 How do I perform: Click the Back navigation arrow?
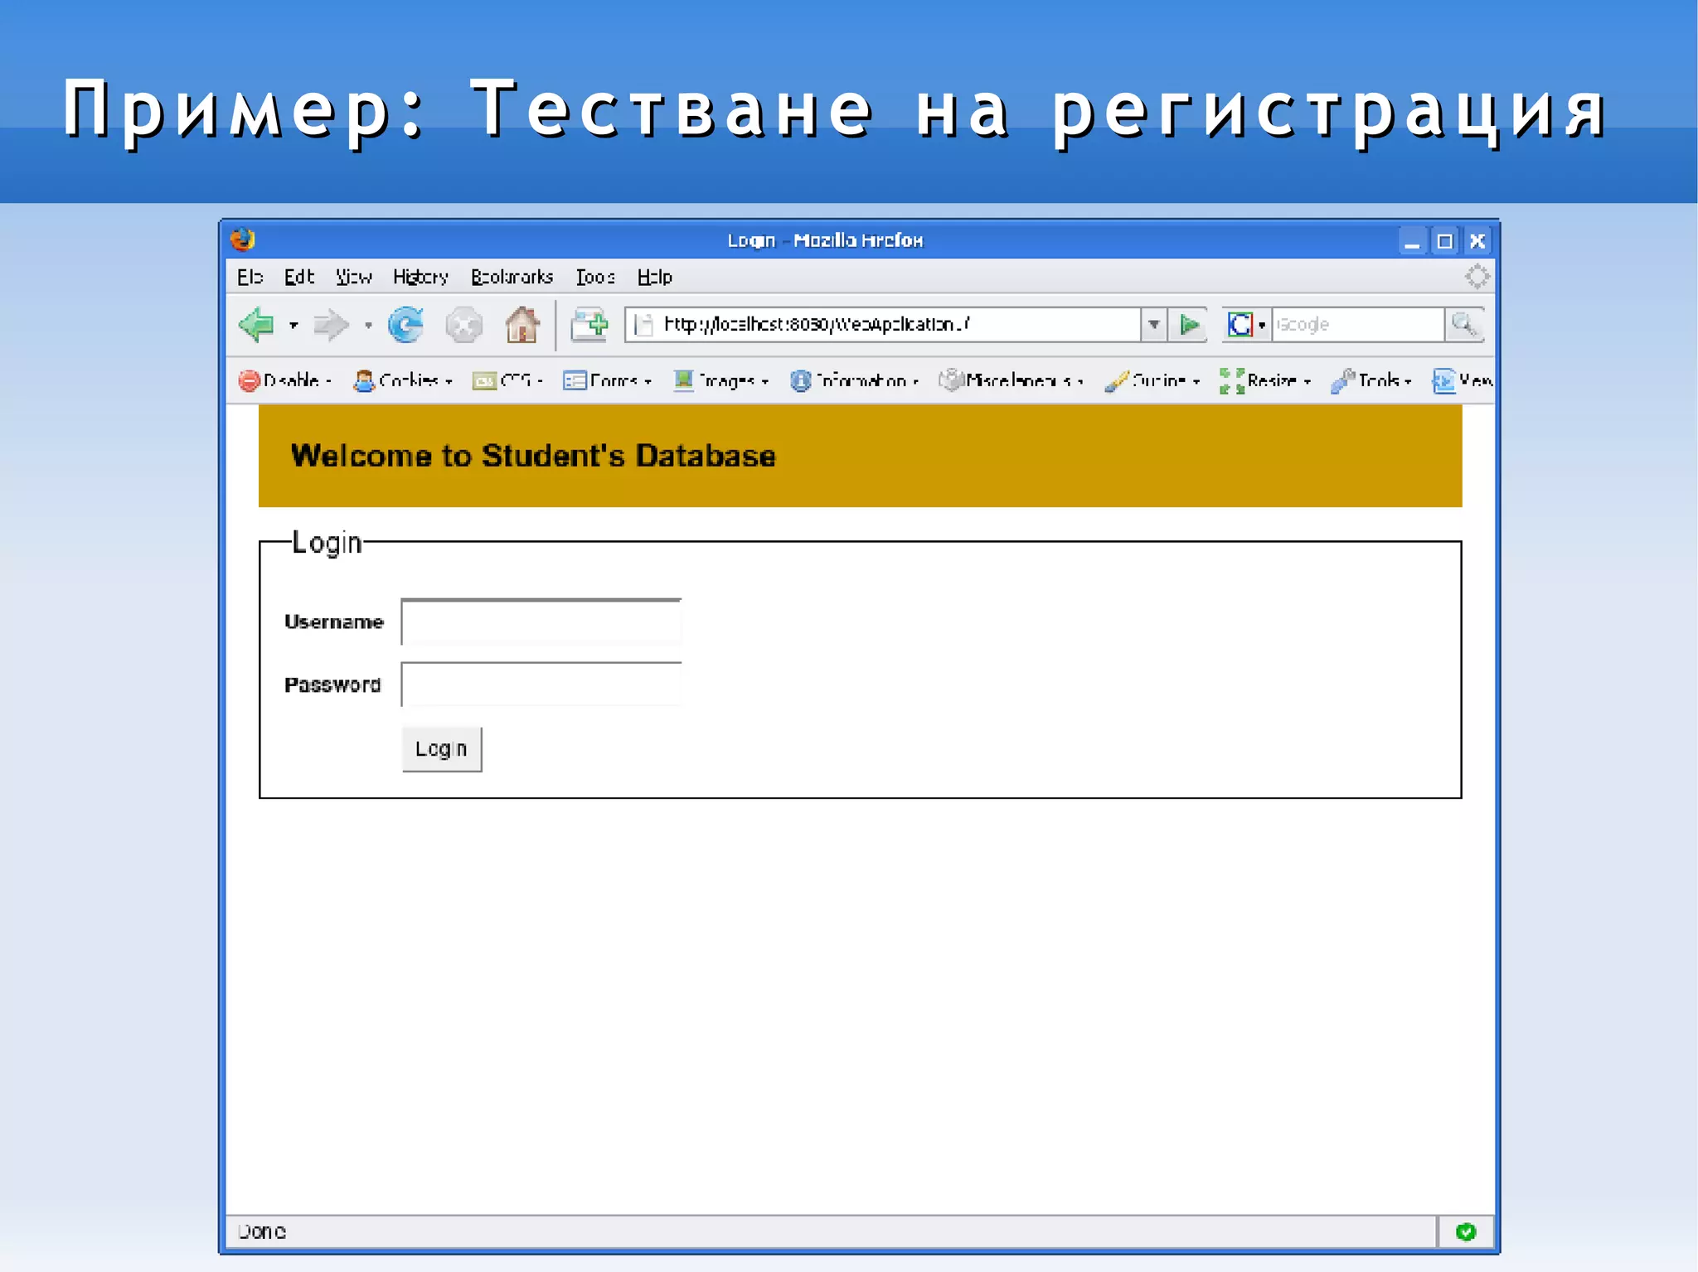(257, 324)
